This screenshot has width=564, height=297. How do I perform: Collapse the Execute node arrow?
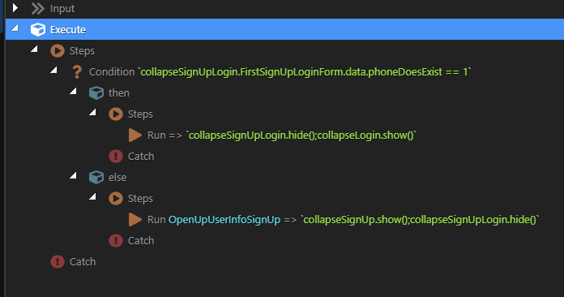[x=15, y=28]
